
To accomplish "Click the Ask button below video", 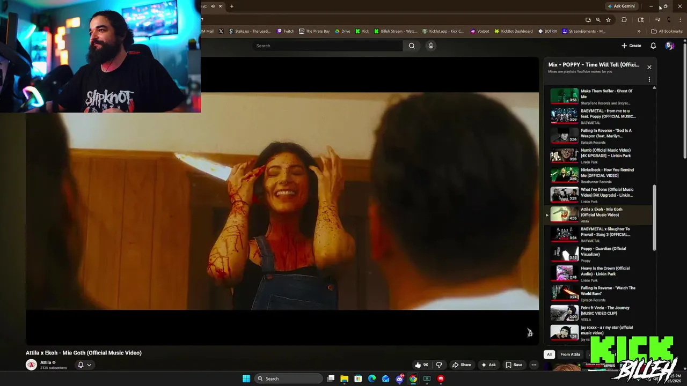I will (488, 365).
